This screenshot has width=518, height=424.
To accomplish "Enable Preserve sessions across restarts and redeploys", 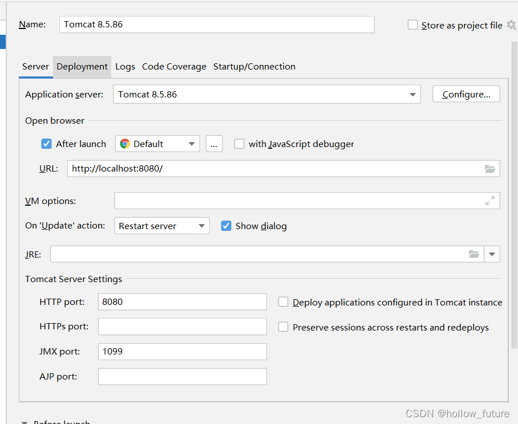I will 283,327.
